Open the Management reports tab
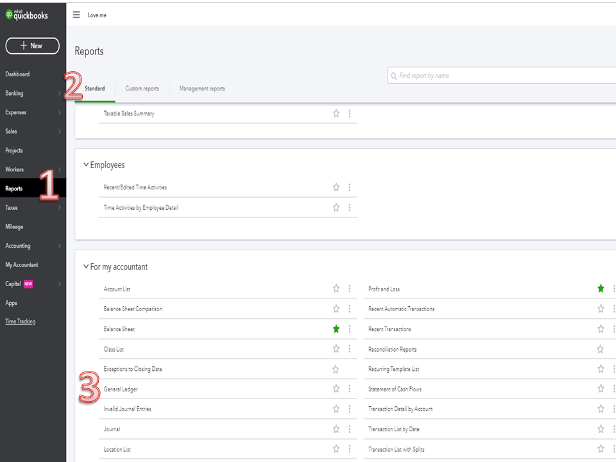Screen dimensions: 616x462 [202, 89]
